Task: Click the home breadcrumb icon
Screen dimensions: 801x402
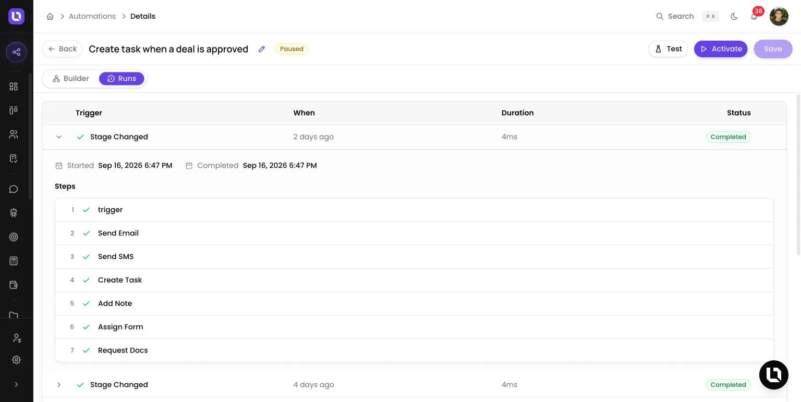Action: (x=50, y=16)
